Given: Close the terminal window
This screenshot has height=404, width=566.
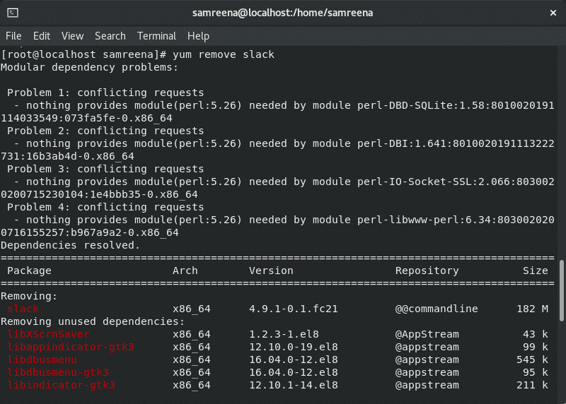Looking at the screenshot, I should pos(553,13).
